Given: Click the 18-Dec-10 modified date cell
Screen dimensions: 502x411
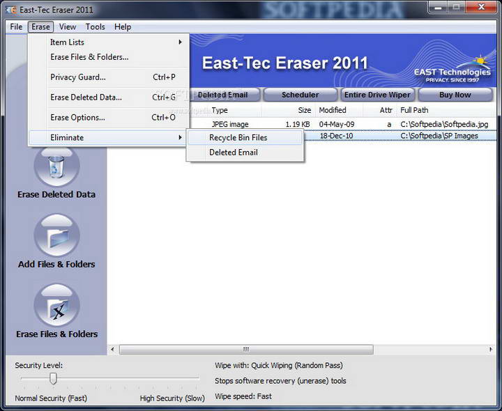Looking at the screenshot, I should [337, 136].
